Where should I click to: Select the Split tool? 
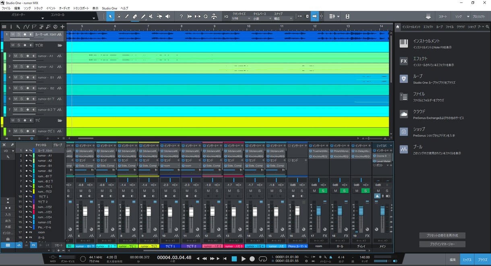(127, 16)
